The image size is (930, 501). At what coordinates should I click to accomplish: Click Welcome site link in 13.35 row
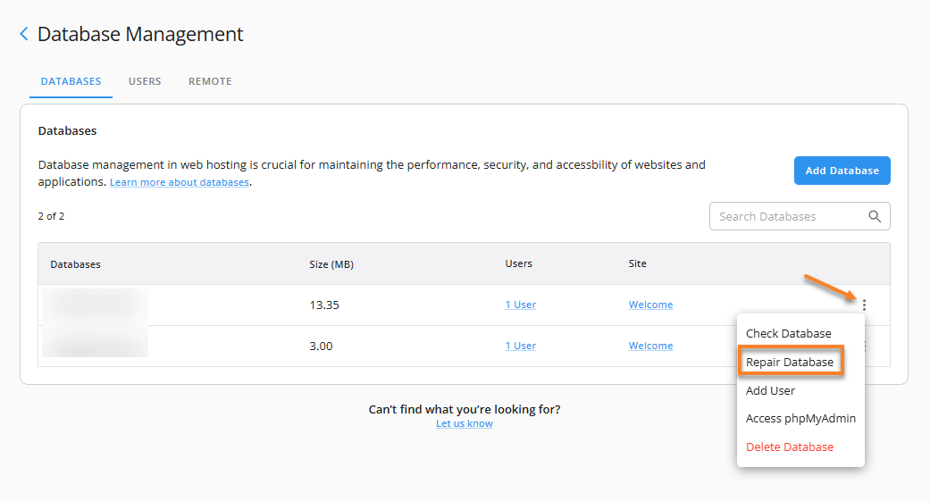click(650, 305)
